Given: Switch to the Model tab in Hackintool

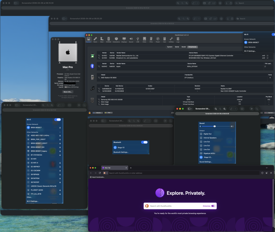Looking at the screenshot, I should point(184,47).
